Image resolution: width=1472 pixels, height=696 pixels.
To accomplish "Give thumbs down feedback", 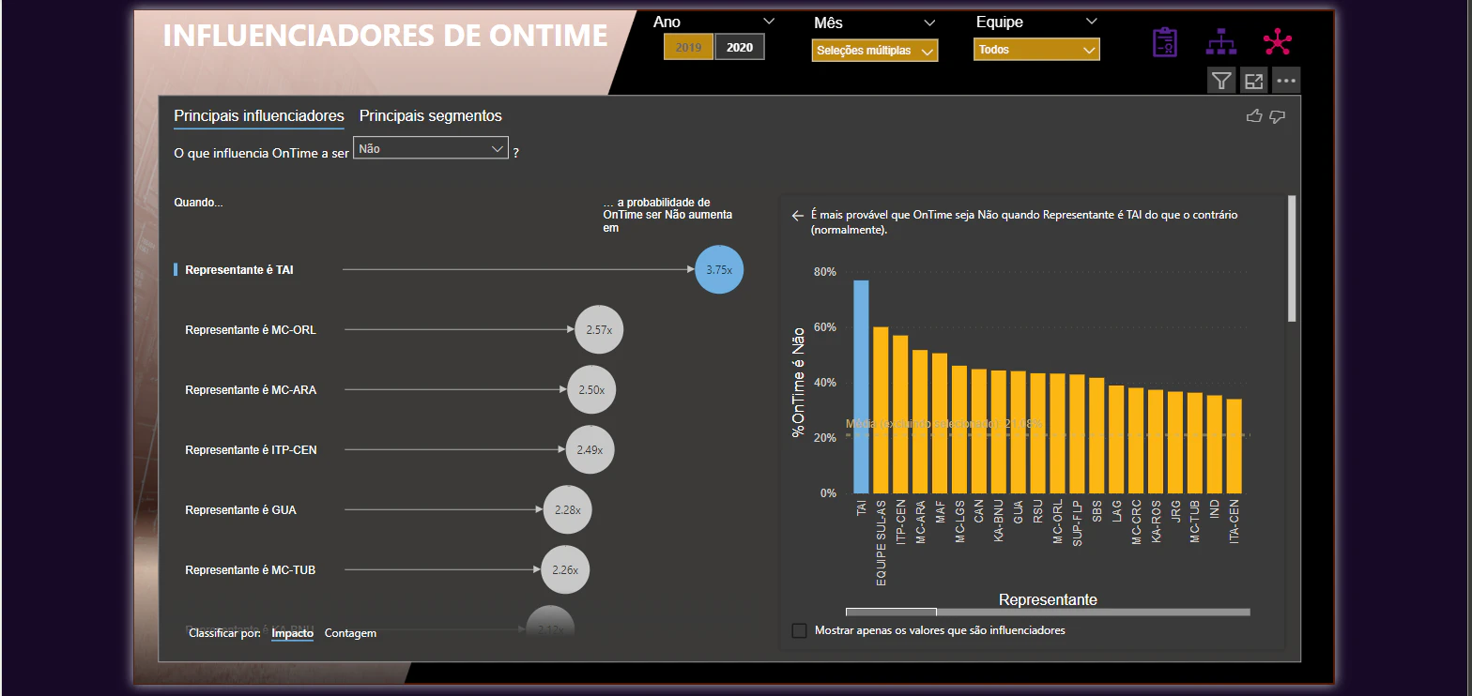I will click(1277, 115).
